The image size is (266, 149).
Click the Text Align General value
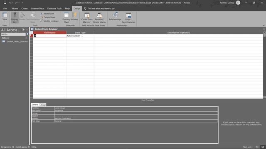(136, 121)
